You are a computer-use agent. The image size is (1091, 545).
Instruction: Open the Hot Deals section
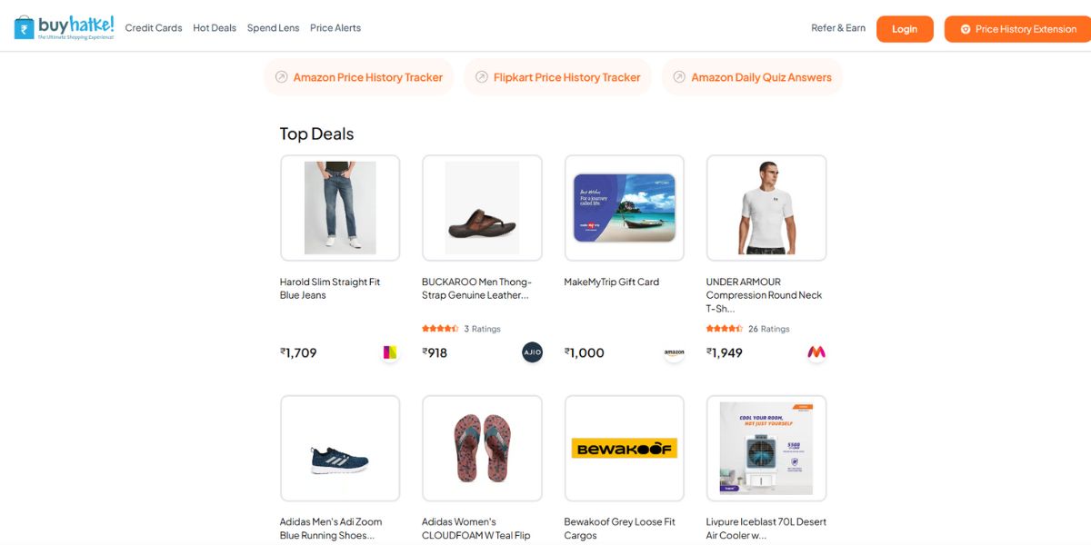[x=215, y=28]
